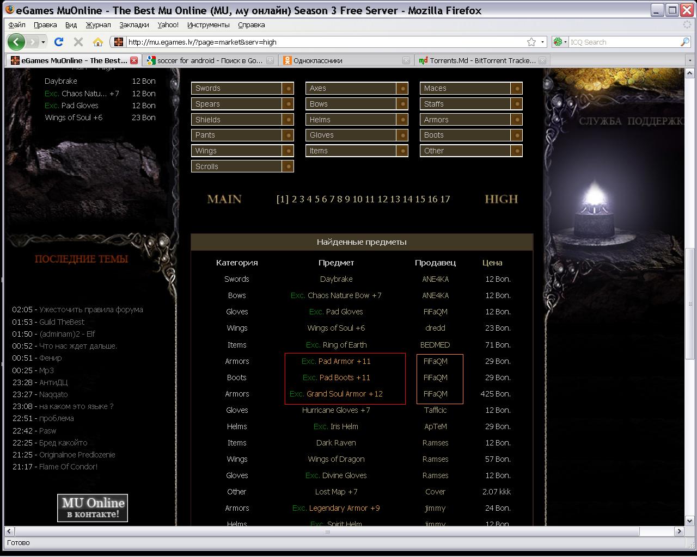Switch to the Одноклассники tab
This screenshot has height=557, width=697.
318,60
